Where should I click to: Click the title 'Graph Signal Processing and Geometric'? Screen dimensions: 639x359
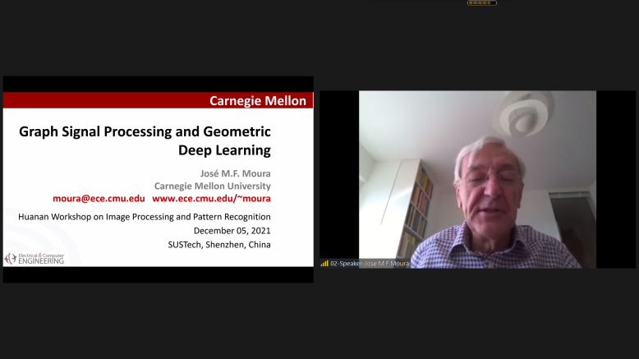[x=145, y=131]
